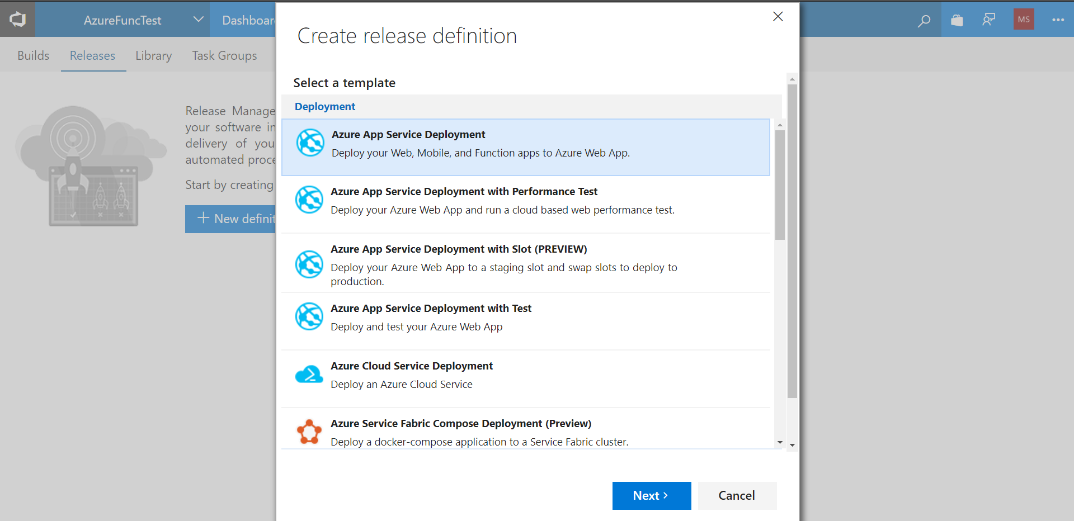Click description 'Deploy and test your Azure Web App'

(417, 327)
